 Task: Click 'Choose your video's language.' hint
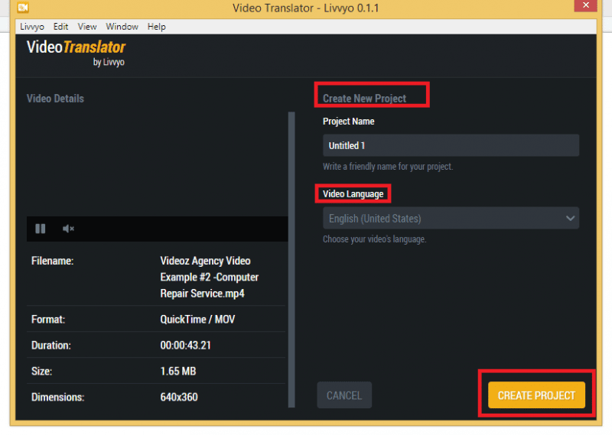click(374, 239)
